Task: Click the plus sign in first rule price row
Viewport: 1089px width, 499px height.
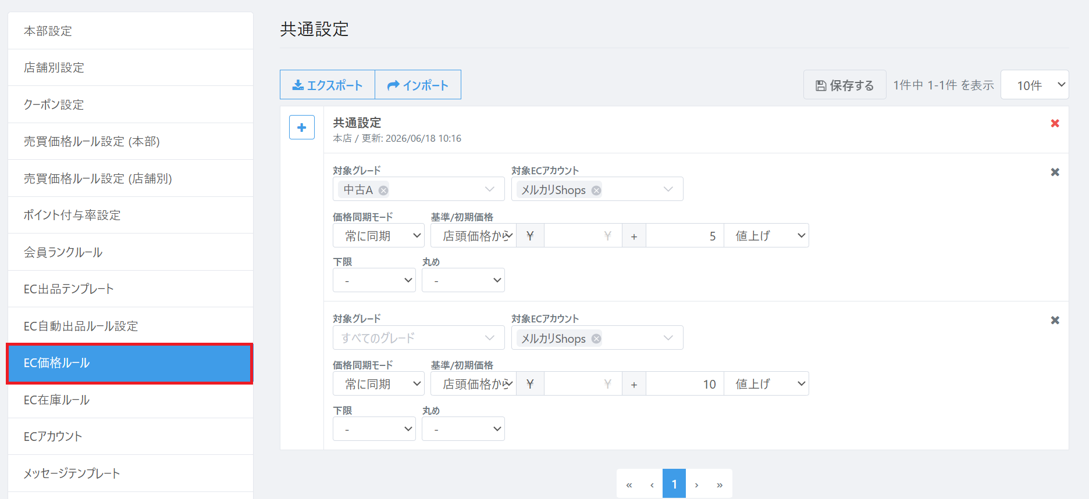Action: (634, 236)
